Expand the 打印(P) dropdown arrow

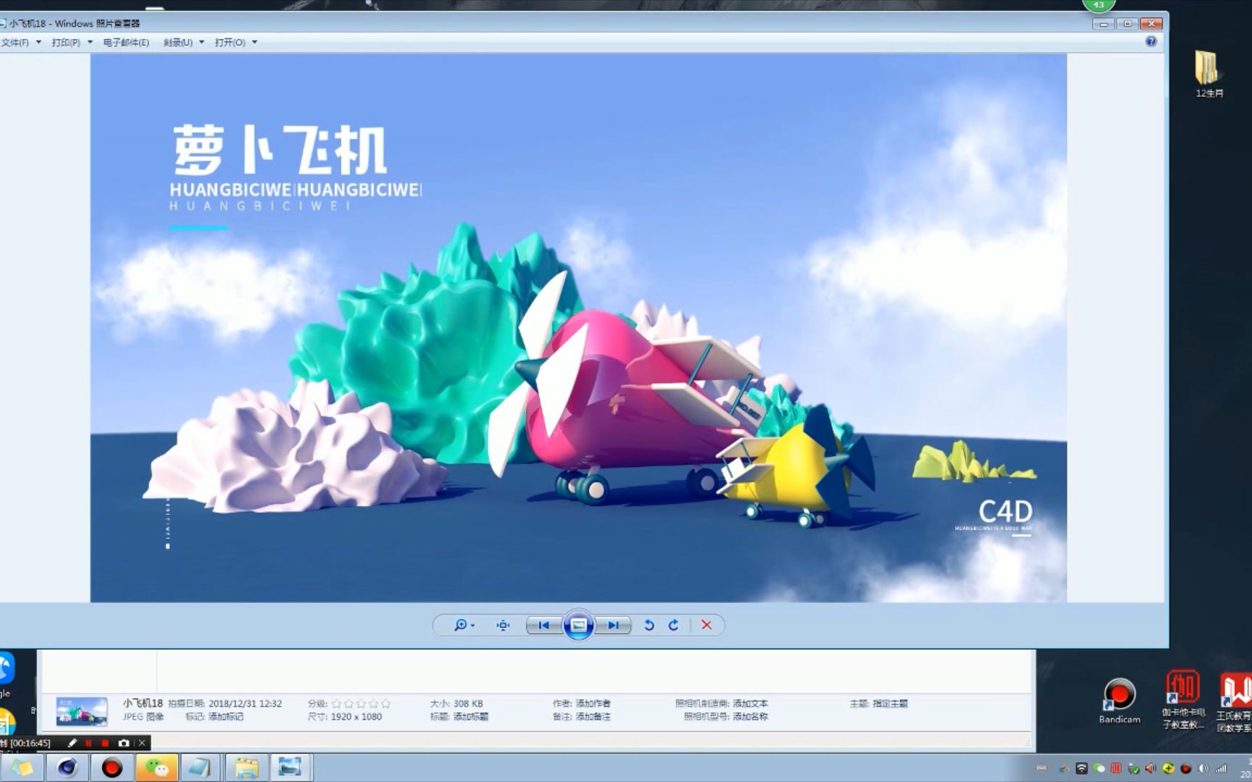tap(89, 42)
